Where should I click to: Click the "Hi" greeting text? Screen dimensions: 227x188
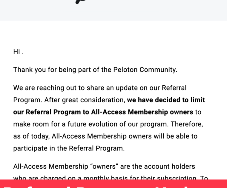point(16,52)
